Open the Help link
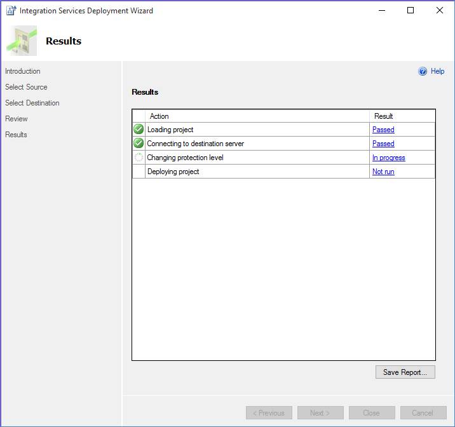Screen dimensions: 455x427 [437, 71]
